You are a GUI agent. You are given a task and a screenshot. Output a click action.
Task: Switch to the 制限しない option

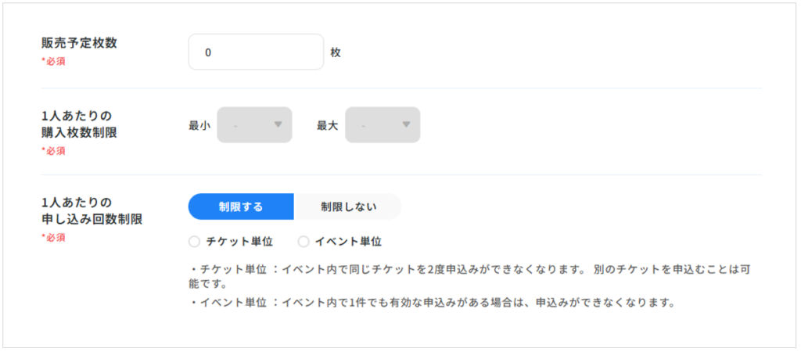point(348,207)
